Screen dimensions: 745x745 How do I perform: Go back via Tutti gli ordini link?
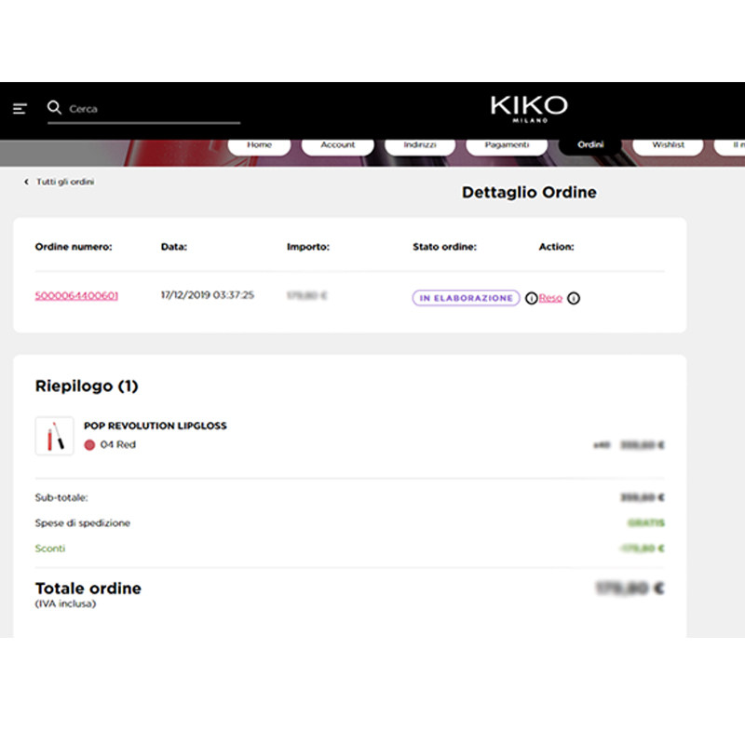click(65, 182)
